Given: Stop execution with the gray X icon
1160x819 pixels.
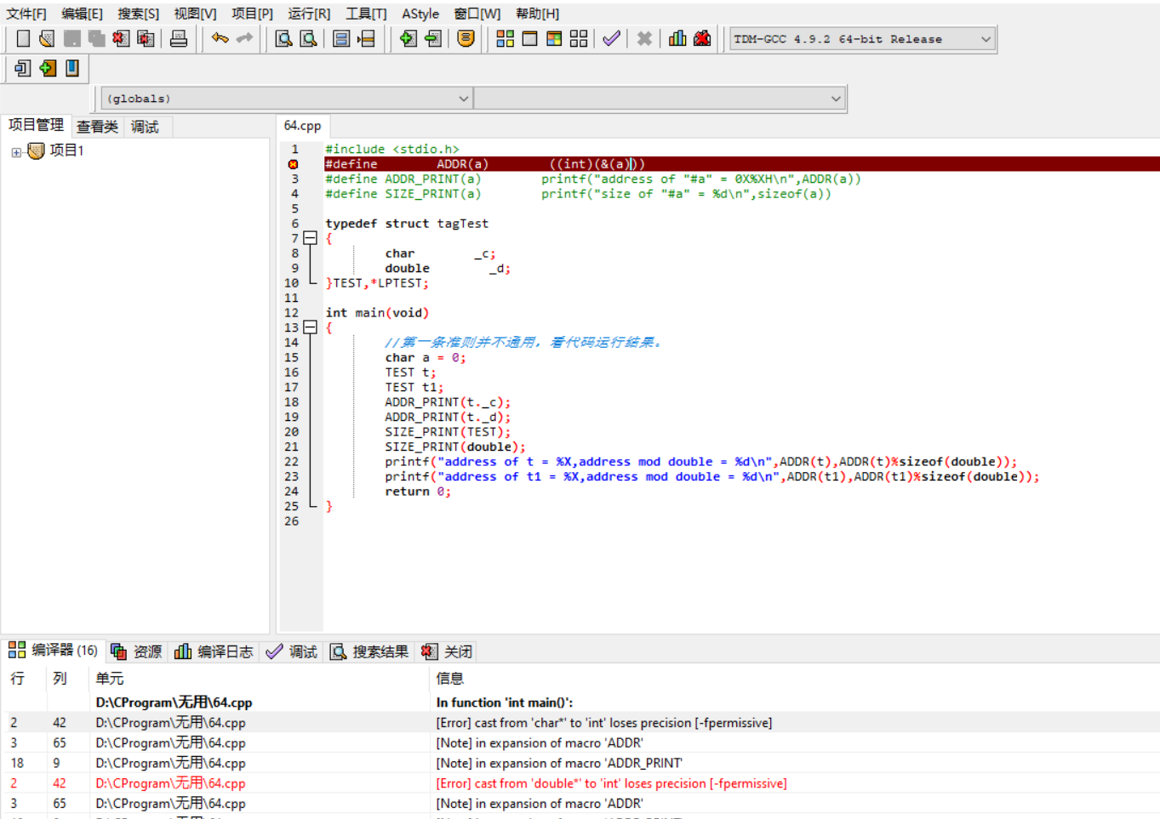Looking at the screenshot, I should [x=644, y=38].
